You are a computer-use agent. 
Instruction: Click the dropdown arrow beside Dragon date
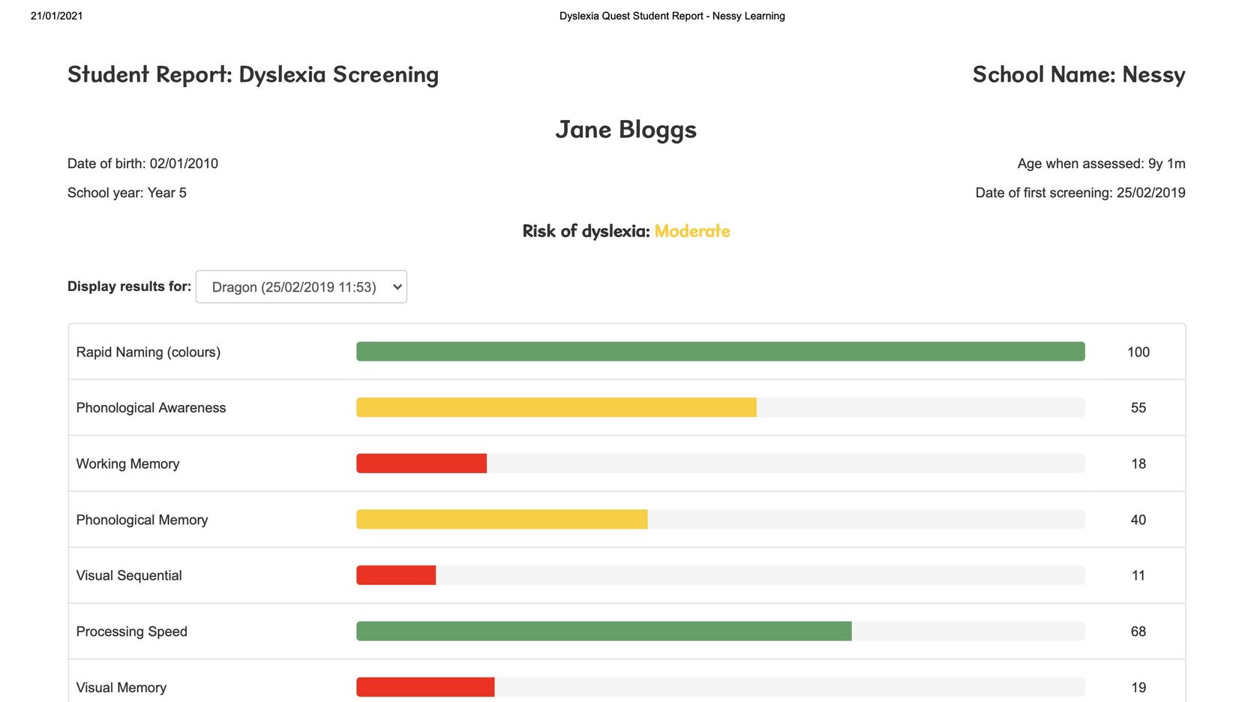click(x=397, y=287)
